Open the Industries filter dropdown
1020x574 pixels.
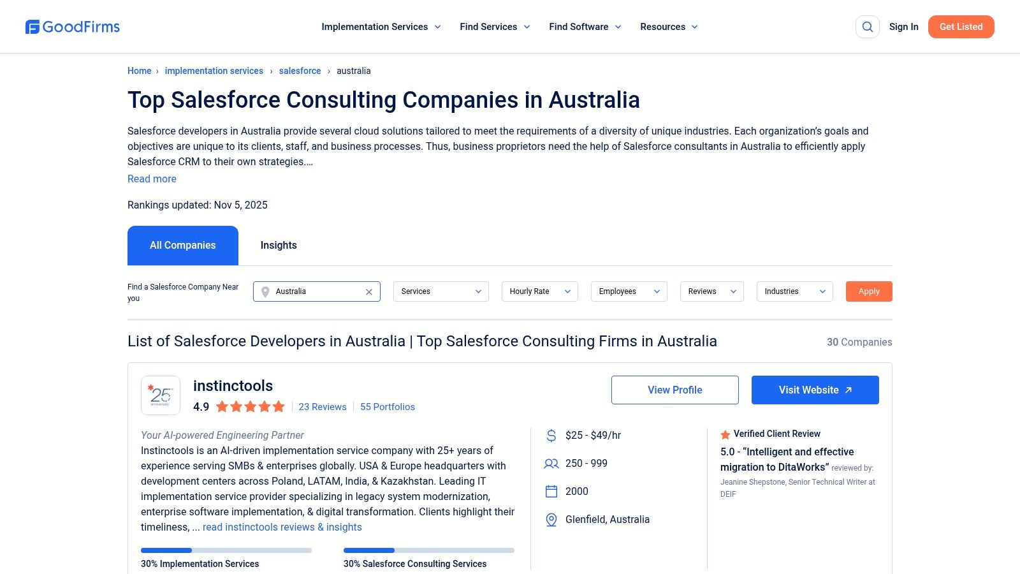[x=794, y=291]
